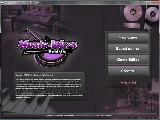Minimize the Music Wars Rebirth window
The height and width of the screenshot is (120, 160).
[147, 2]
